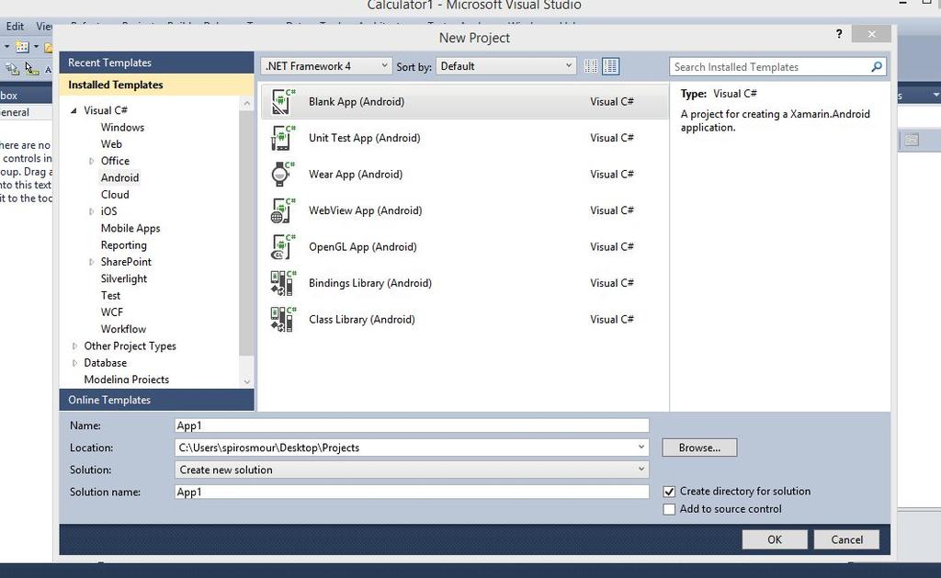Select Android in the template tree
This screenshot has width=941, height=578.
tap(120, 177)
